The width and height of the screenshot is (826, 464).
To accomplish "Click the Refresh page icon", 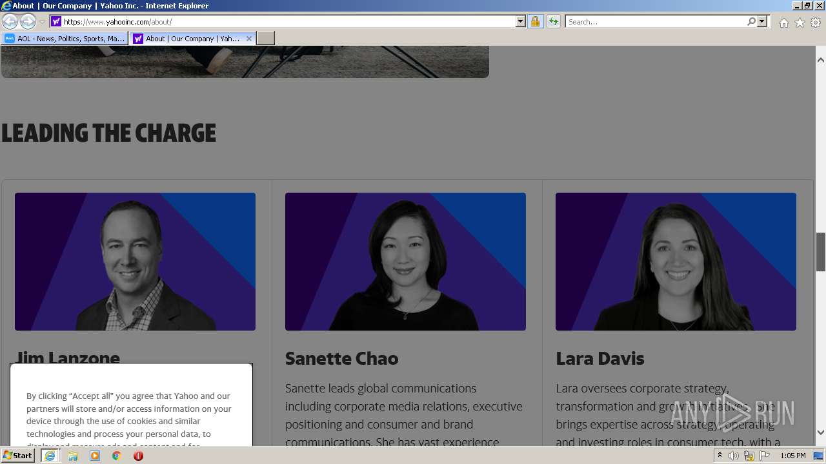I will pos(553,21).
